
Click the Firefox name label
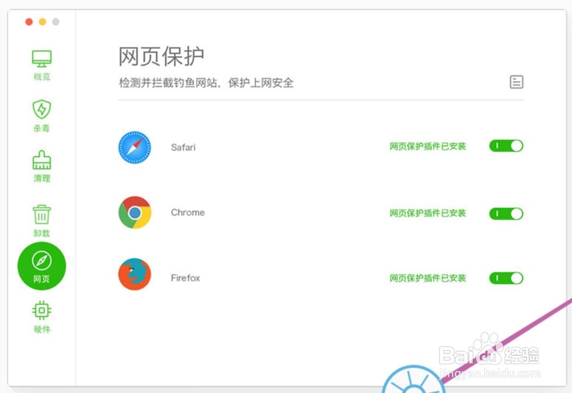185,278
